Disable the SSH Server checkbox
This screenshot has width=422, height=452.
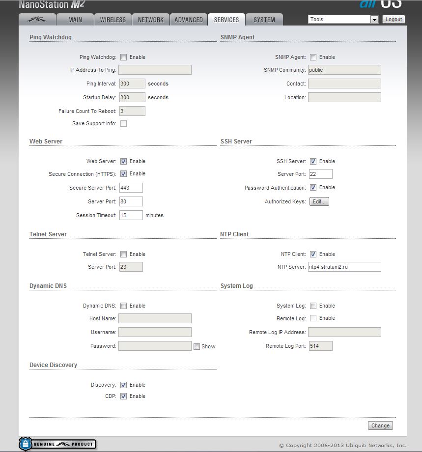click(x=313, y=161)
